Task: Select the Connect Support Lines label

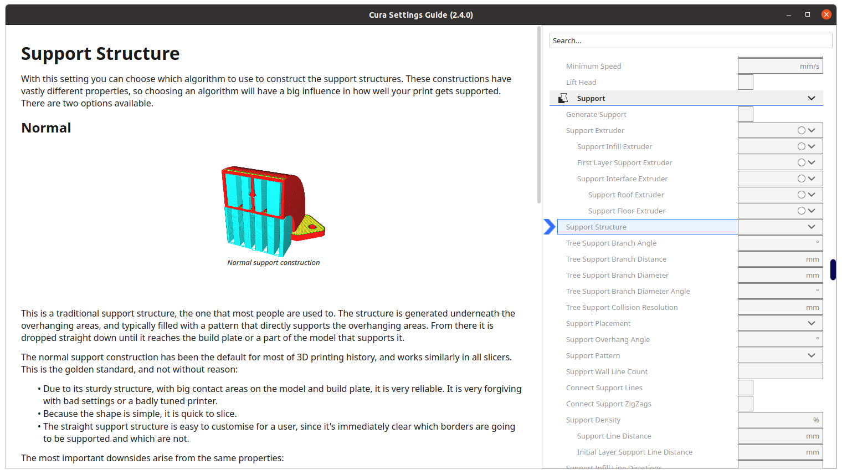Action: click(604, 388)
